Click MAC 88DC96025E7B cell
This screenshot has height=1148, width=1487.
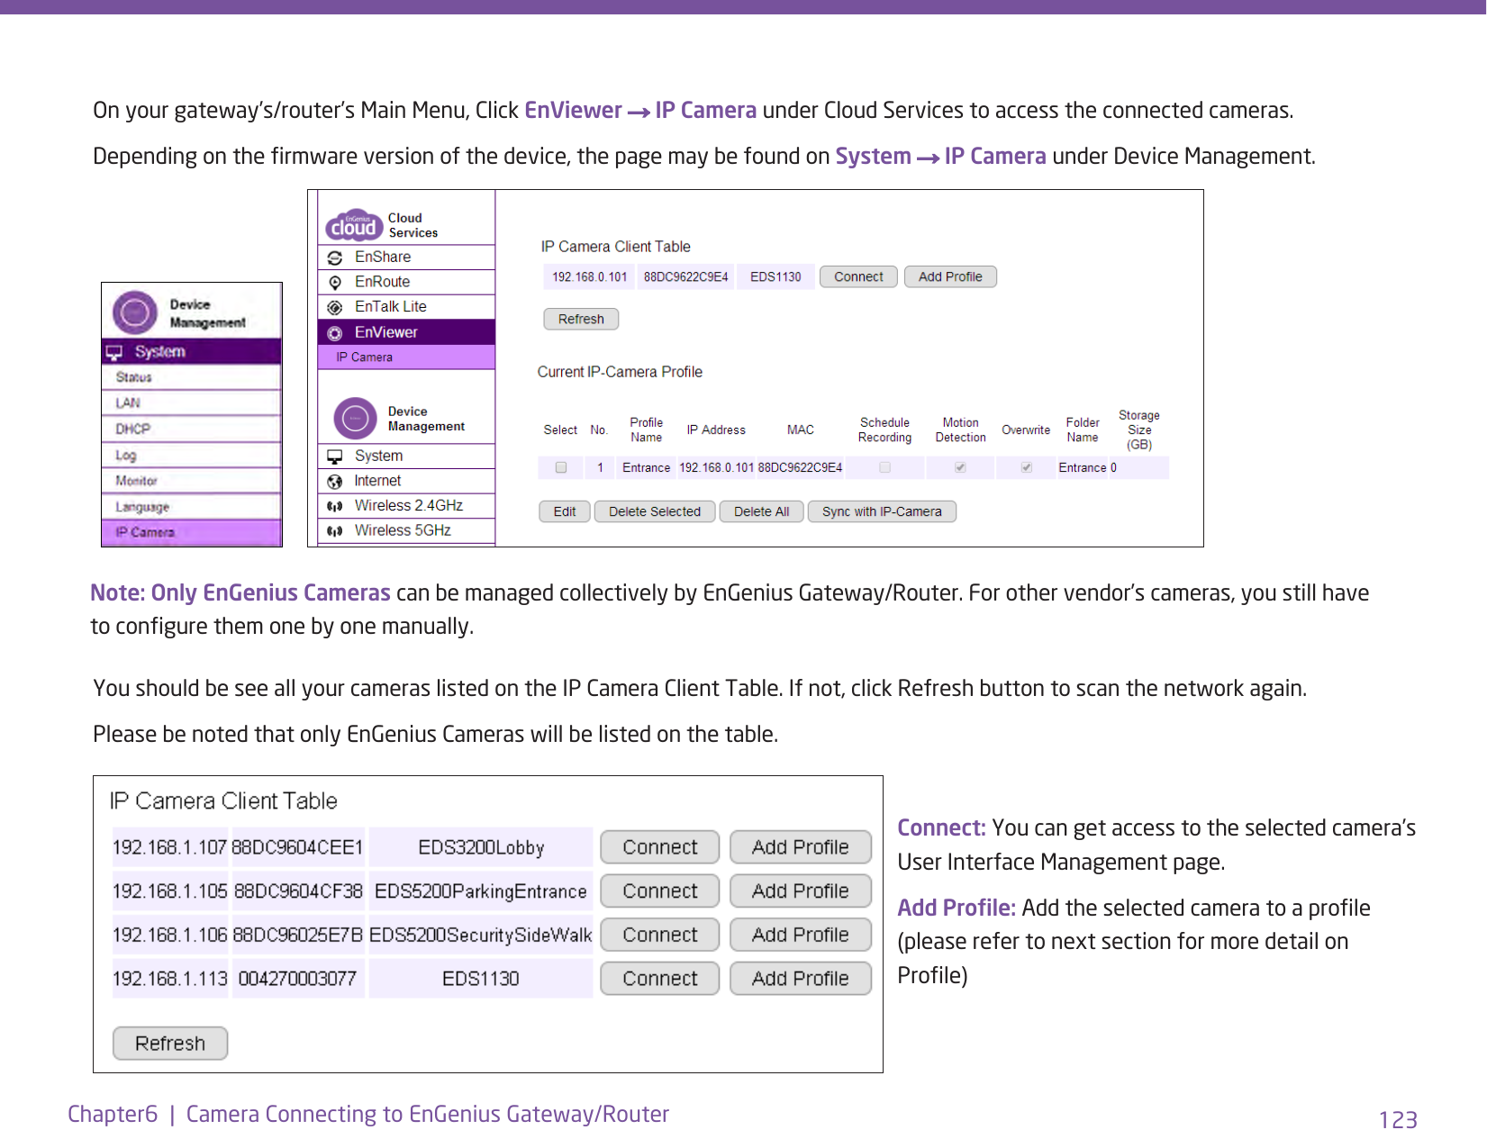coord(298,936)
